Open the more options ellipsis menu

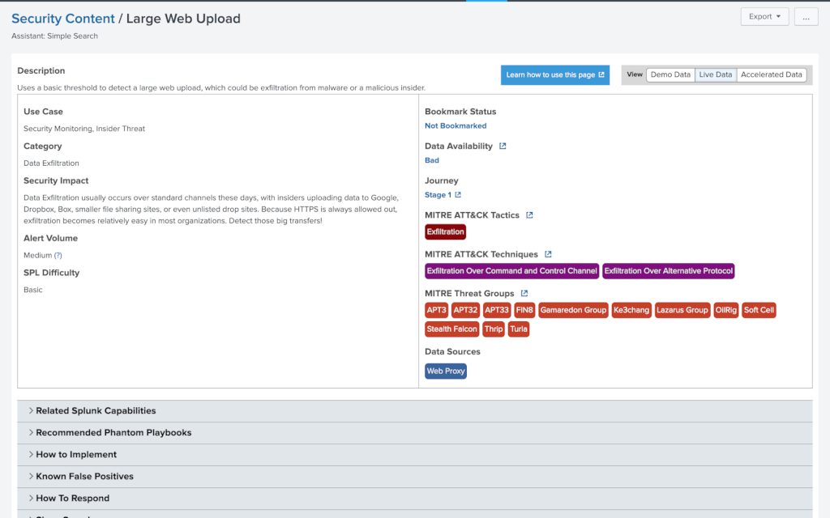pos(806,16)
